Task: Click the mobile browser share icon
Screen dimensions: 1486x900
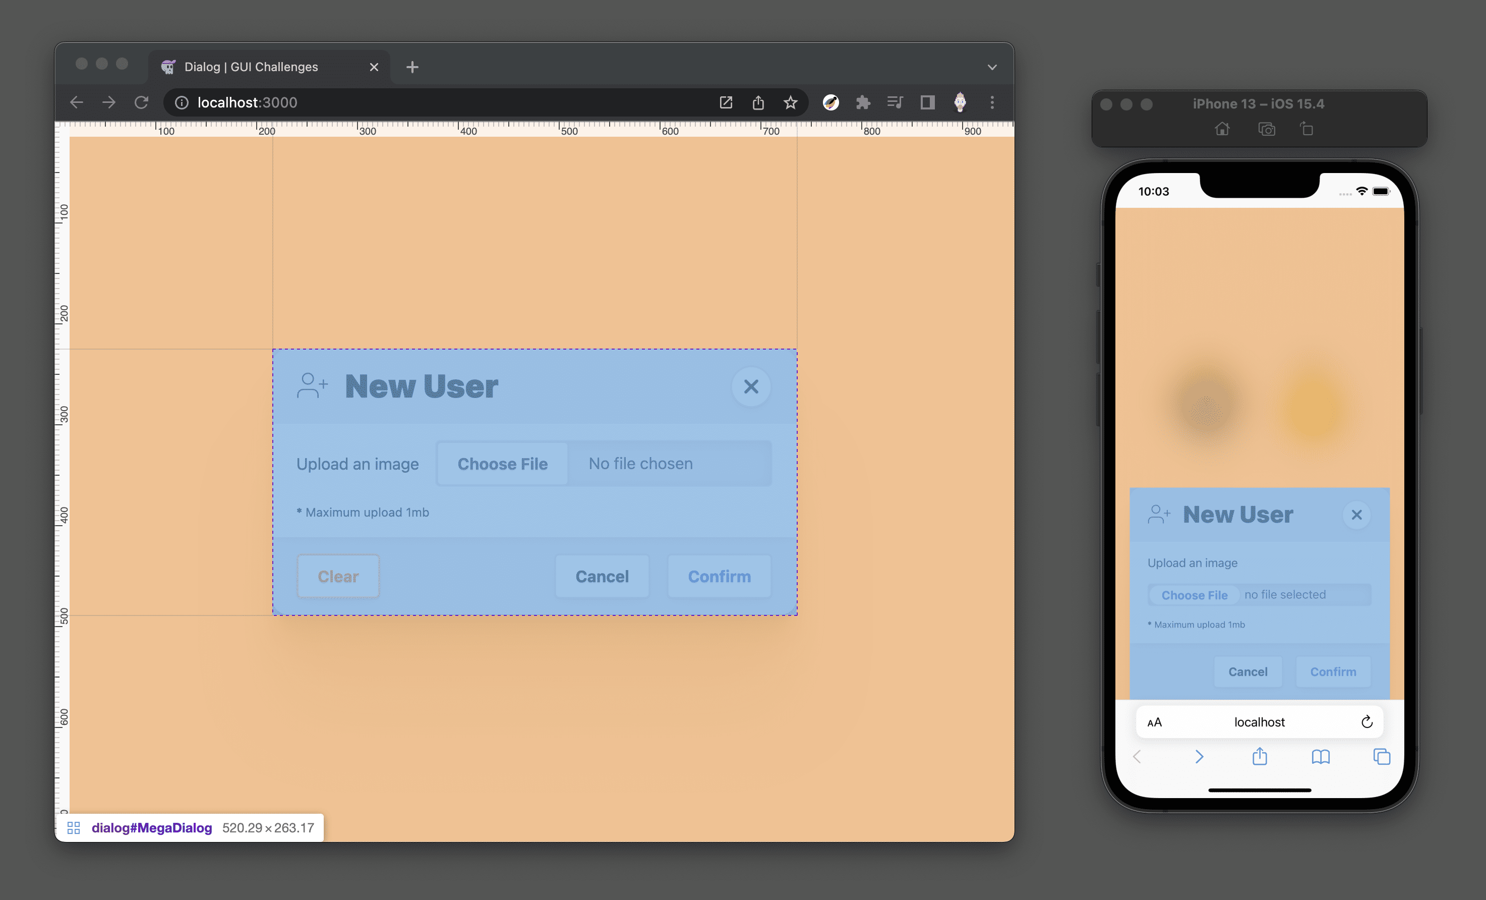Action: coord(1259,758)
